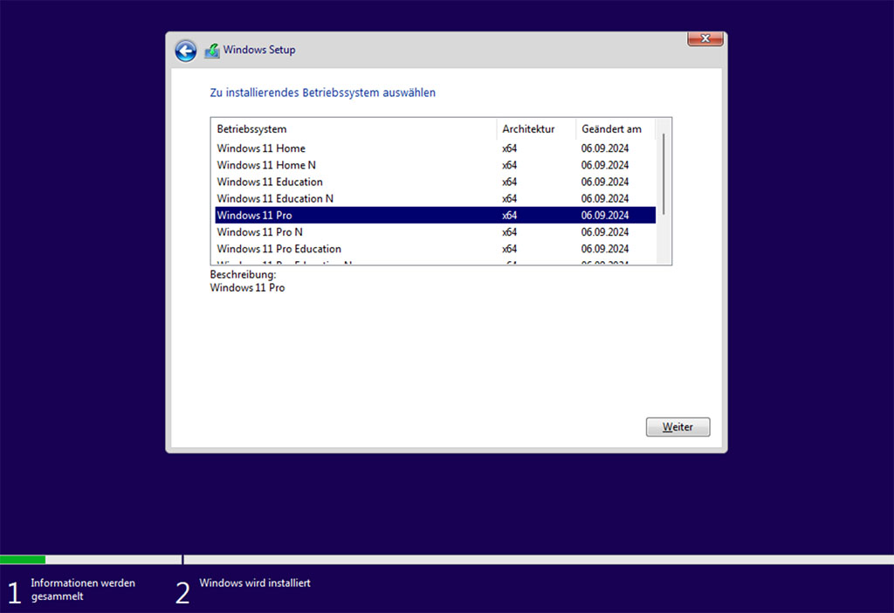Click x64 in Windows 11 Education row
This screenshot has height=613, width=894.
pyautogui.click(x=509, y=182)
